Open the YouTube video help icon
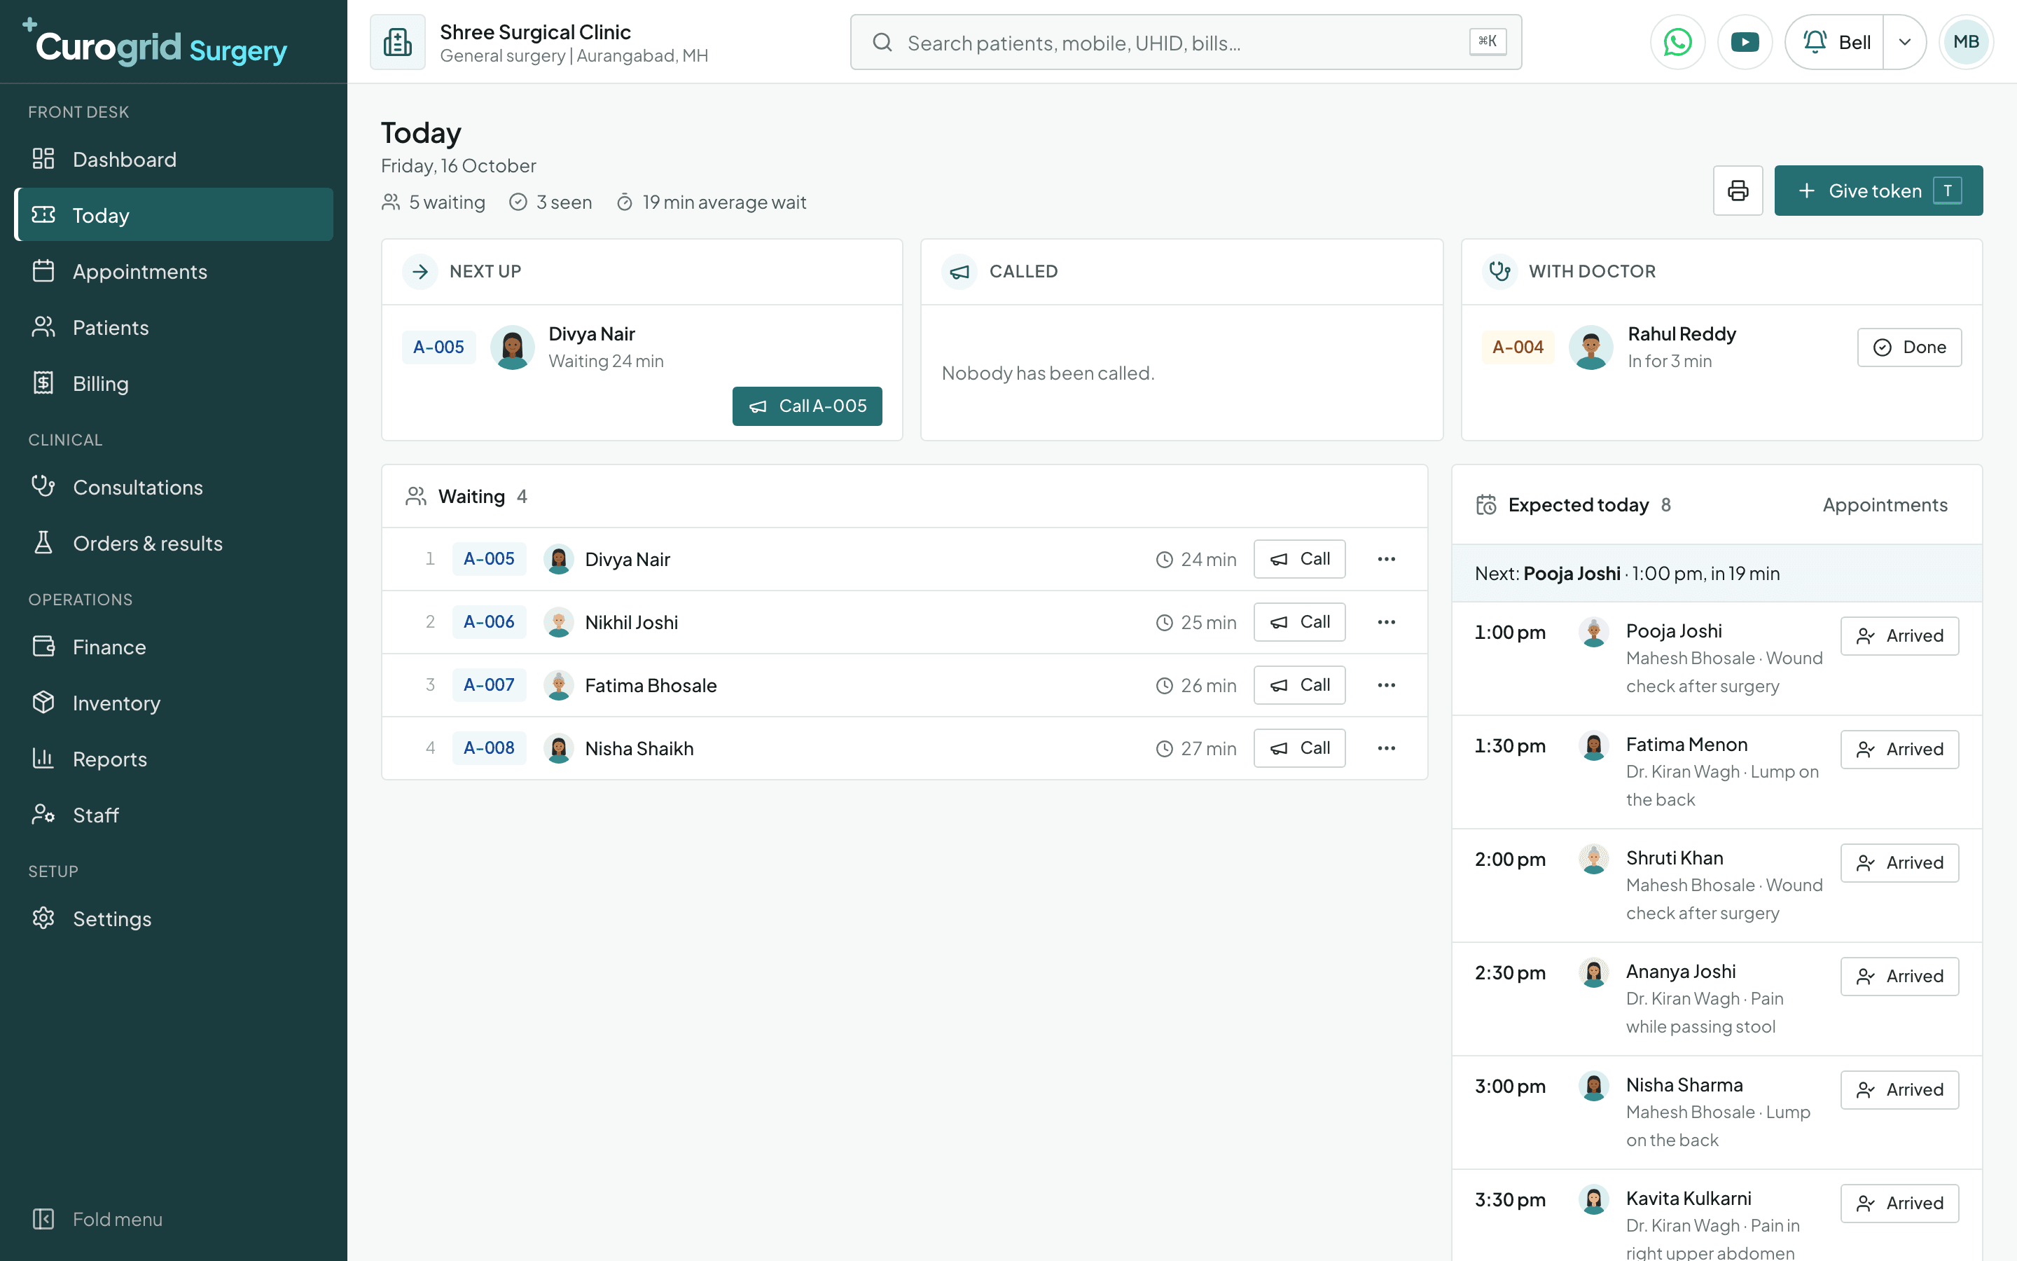 [x=1745, y=42]
